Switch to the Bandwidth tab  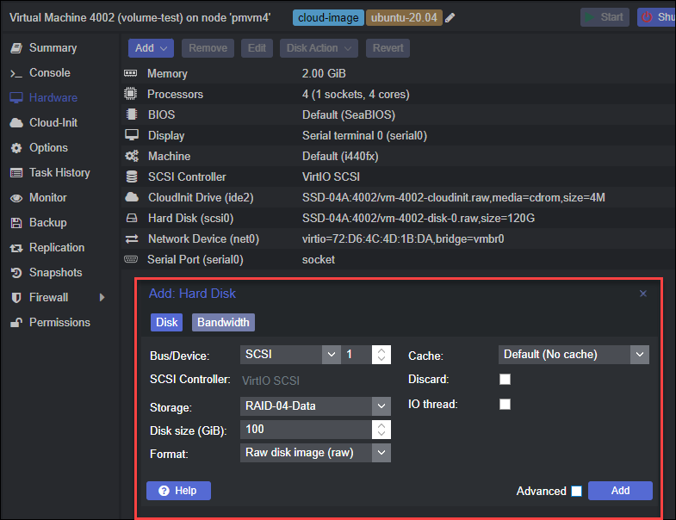(223, 323)
